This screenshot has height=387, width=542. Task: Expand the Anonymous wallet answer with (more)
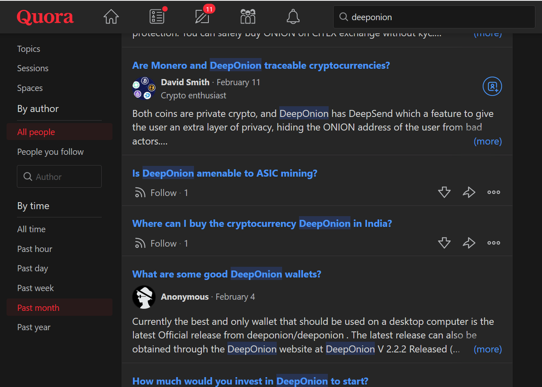(x=487, y=349)
